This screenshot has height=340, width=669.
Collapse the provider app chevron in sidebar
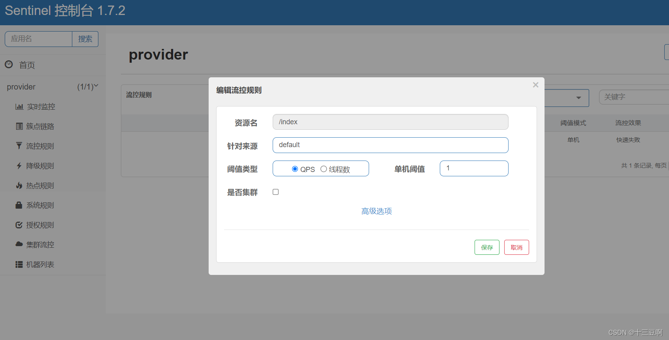pos(96,86)
